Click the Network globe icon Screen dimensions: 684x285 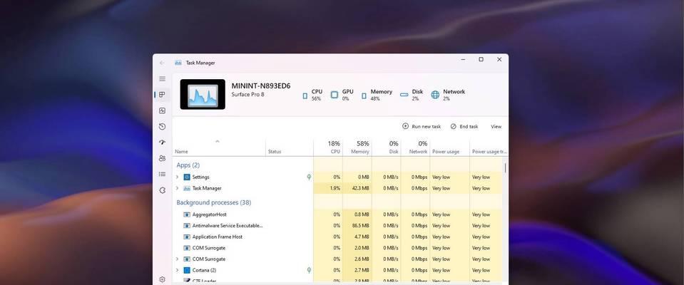pos(435,95)
